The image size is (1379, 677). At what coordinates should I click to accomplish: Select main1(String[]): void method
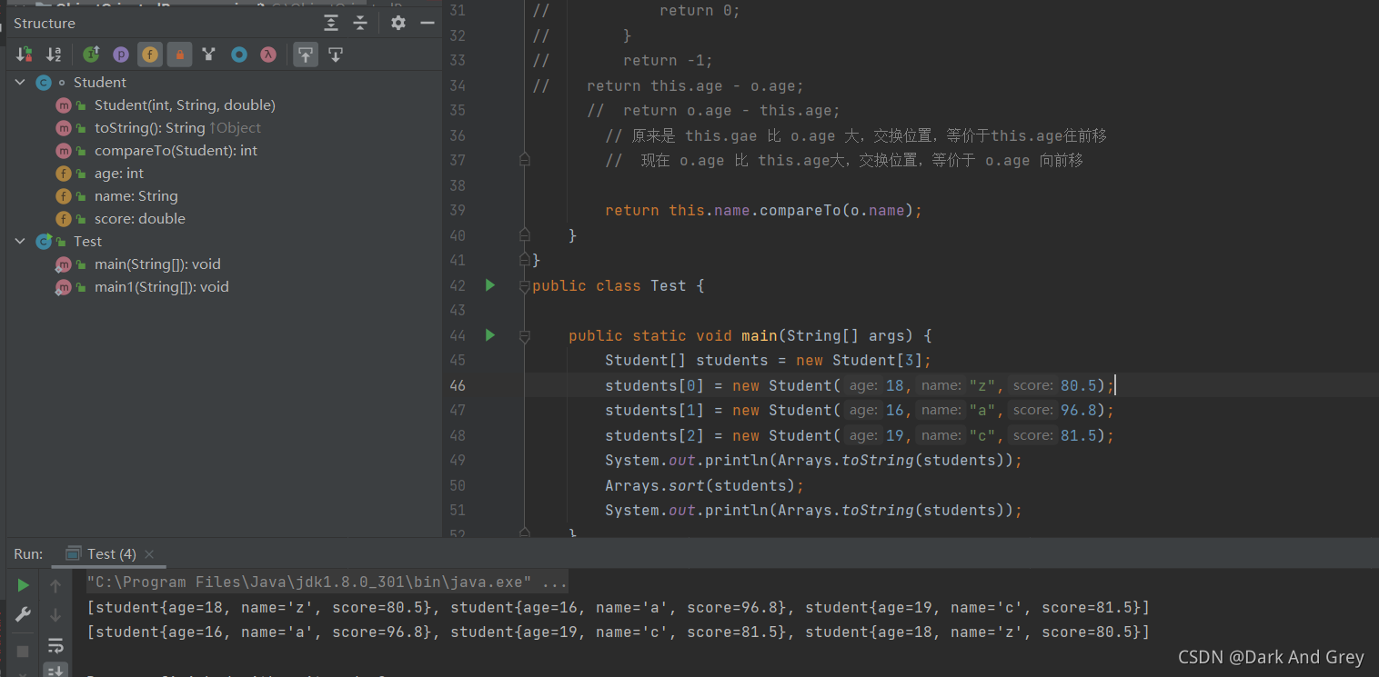click(162, 287)
